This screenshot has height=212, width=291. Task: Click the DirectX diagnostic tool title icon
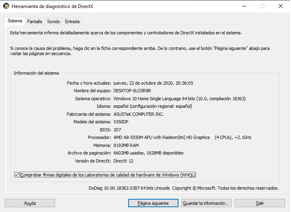[6, 6]
